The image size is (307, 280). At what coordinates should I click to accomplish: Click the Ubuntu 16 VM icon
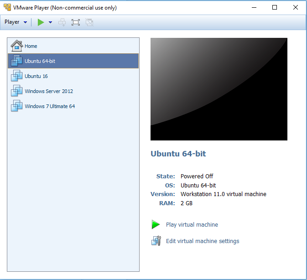(x=16, y=76)
